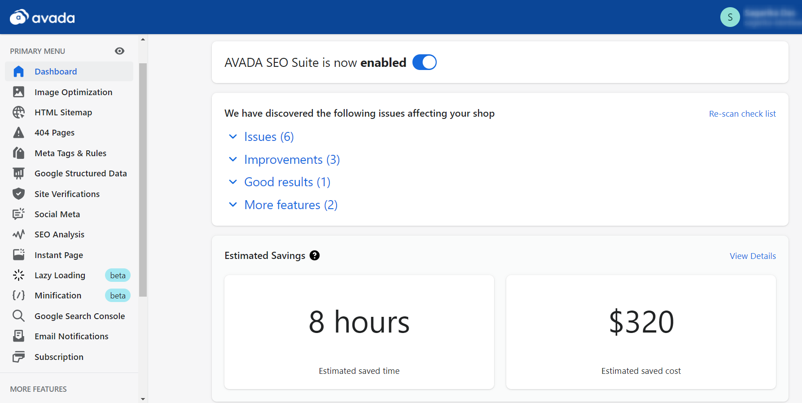Image resolution: width=802 pixels, height=403 pixels.
Task: Click sidebar scrollbar down arrow
Action: pos(143,399)
